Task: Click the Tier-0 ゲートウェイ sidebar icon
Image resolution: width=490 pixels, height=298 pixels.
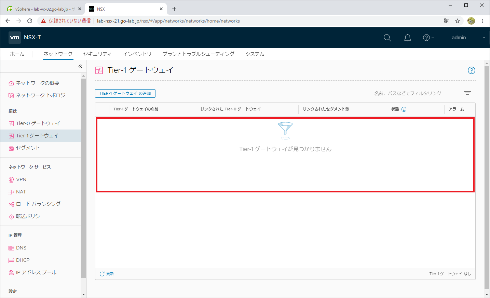Action: pyautogui.click(x=11, y=124)
